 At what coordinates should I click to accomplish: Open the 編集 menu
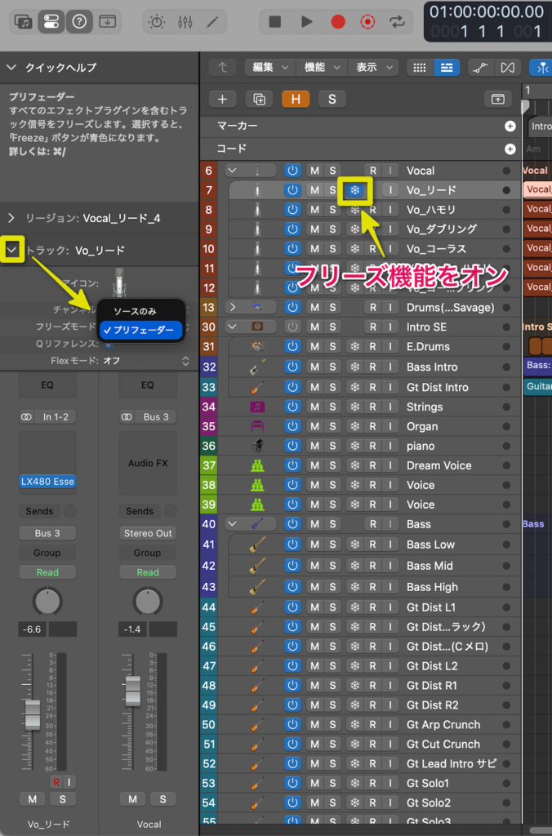pos(269,68)
